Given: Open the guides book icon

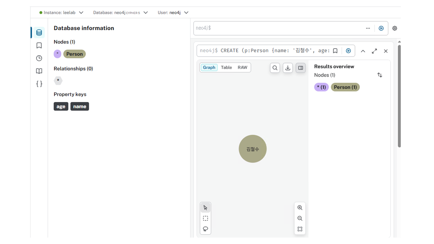Looking at the screenshot, I should [39, 71].
